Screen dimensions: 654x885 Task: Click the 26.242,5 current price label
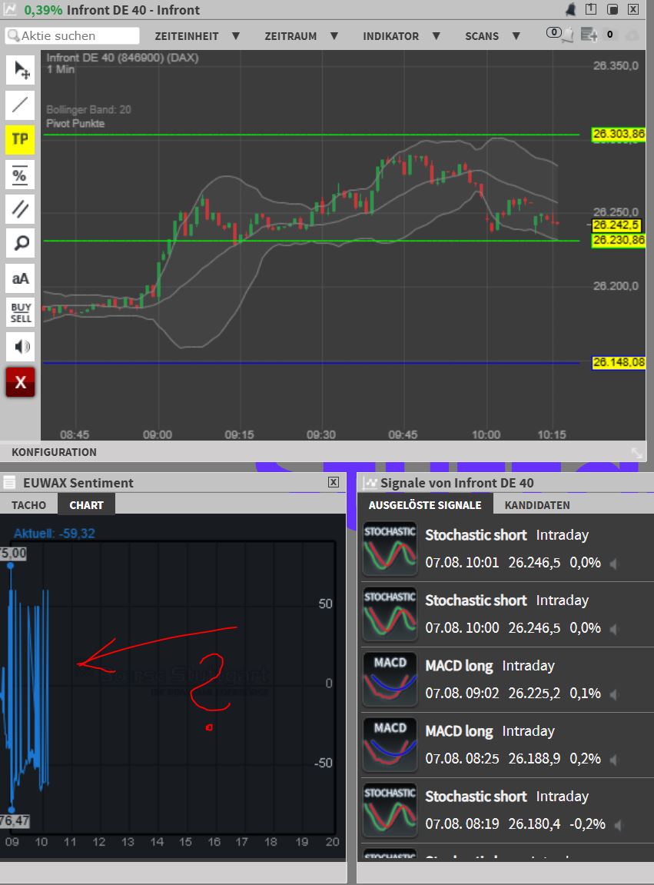click(616, 225)
